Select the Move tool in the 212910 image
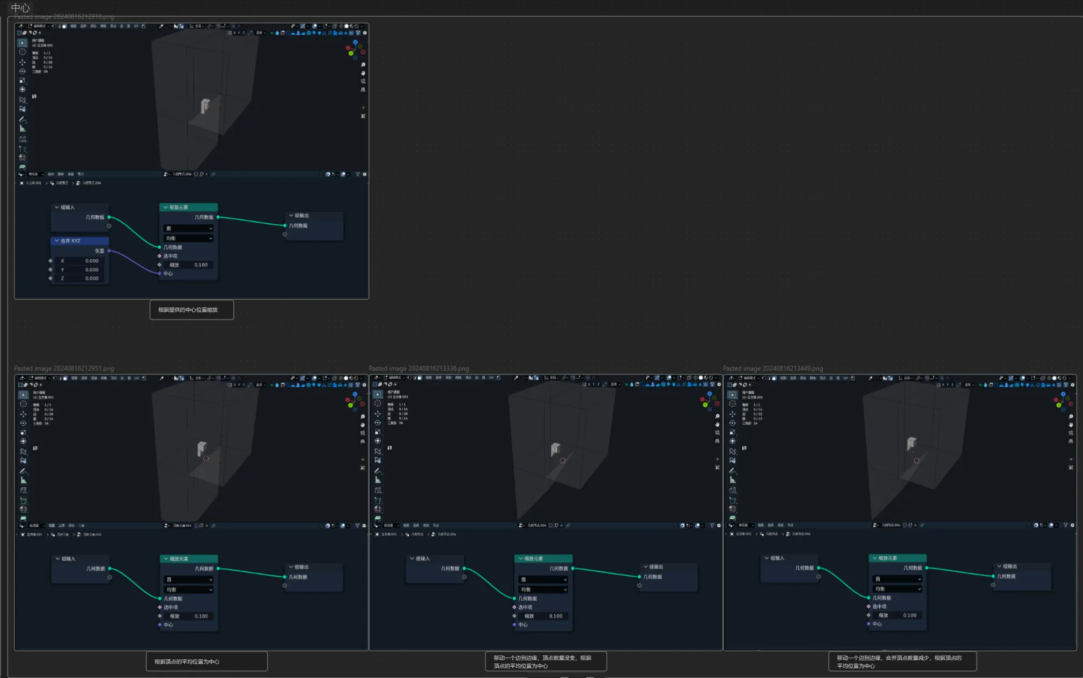1083x678 pixels. click(23, 62)
